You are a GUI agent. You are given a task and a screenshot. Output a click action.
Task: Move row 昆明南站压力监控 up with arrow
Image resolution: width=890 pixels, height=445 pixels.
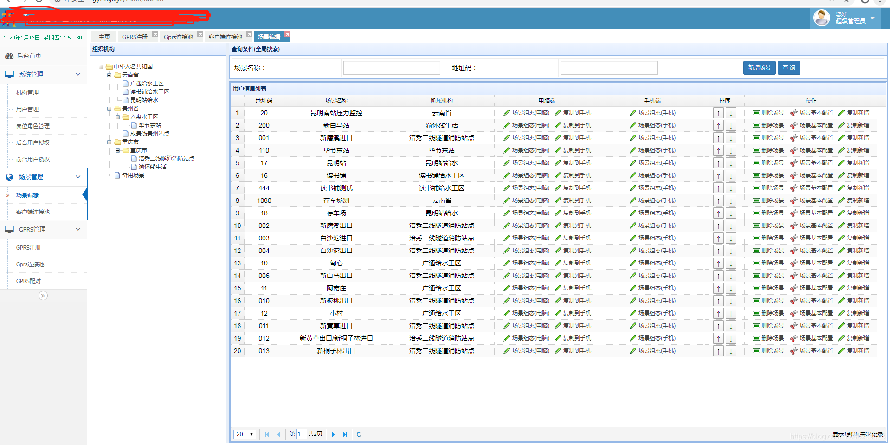718,113
